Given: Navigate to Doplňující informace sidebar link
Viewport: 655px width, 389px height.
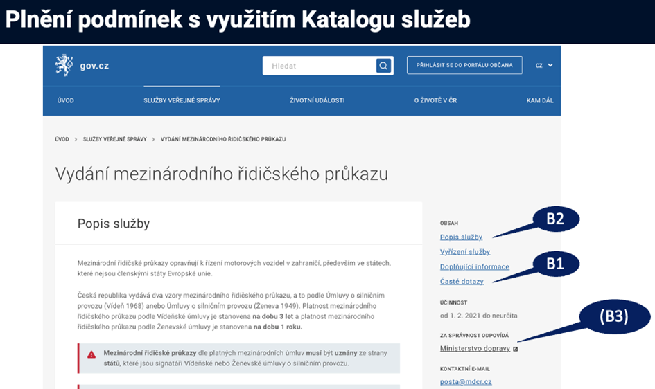Looking at the screenshot, I should coord(474,266).
